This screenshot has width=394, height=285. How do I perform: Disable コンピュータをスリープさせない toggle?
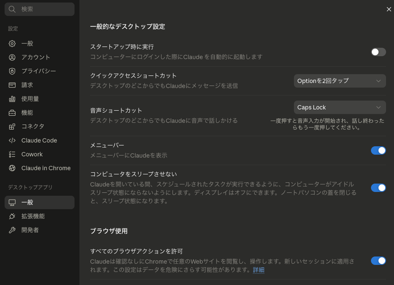[x=378, y=188]
